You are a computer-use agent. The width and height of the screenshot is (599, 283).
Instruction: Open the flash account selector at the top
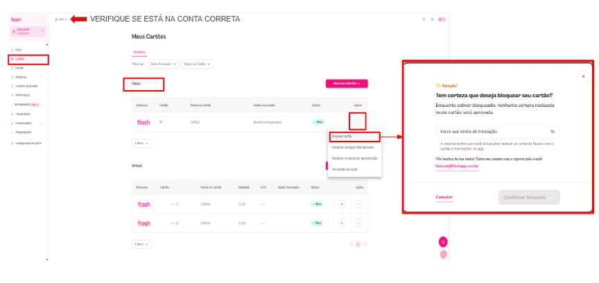[61, 19]
